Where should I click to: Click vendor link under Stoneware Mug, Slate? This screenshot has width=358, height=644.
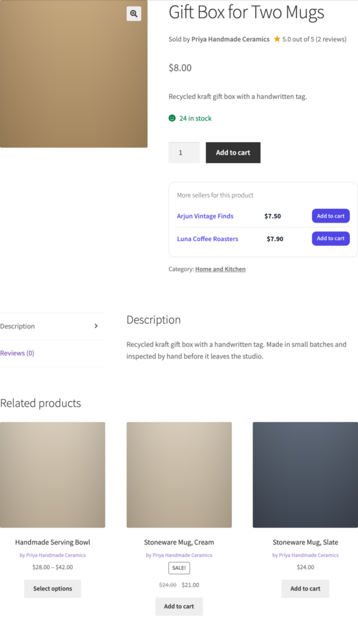pos(305,555)
